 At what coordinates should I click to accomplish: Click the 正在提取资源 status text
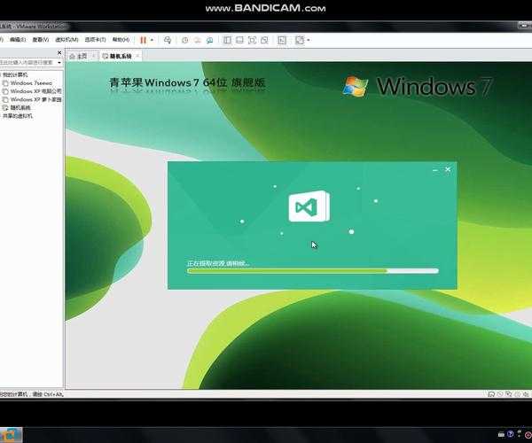click(218, 263)
